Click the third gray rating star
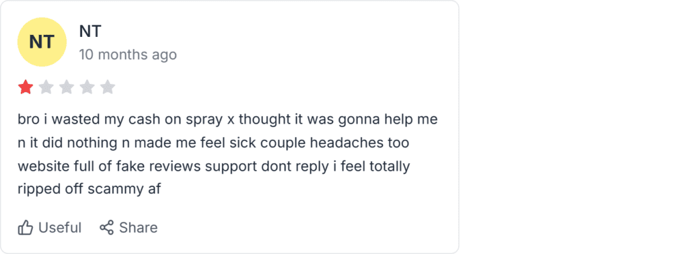Image resolution: width=689 pixels, height=254 pixels. click(x=67, y=87)
